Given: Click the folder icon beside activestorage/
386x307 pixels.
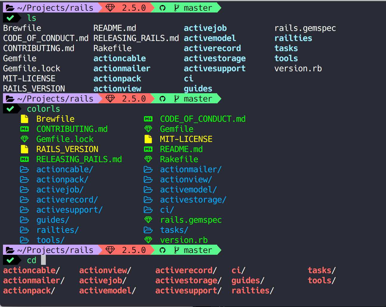Looking at the screenshot, I should pos(148,200).
